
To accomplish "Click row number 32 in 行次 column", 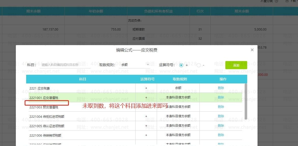I will click(200, 39).
